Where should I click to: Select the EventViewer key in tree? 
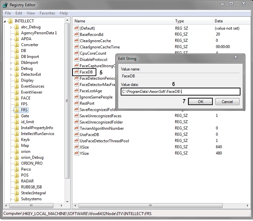coord(32,92)
